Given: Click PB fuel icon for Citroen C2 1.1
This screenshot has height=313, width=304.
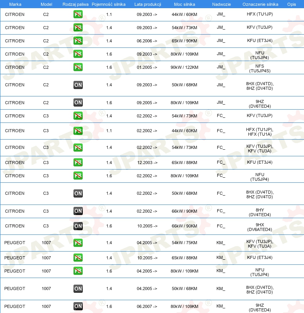Looking at the screenshot, I should [78, 14].
